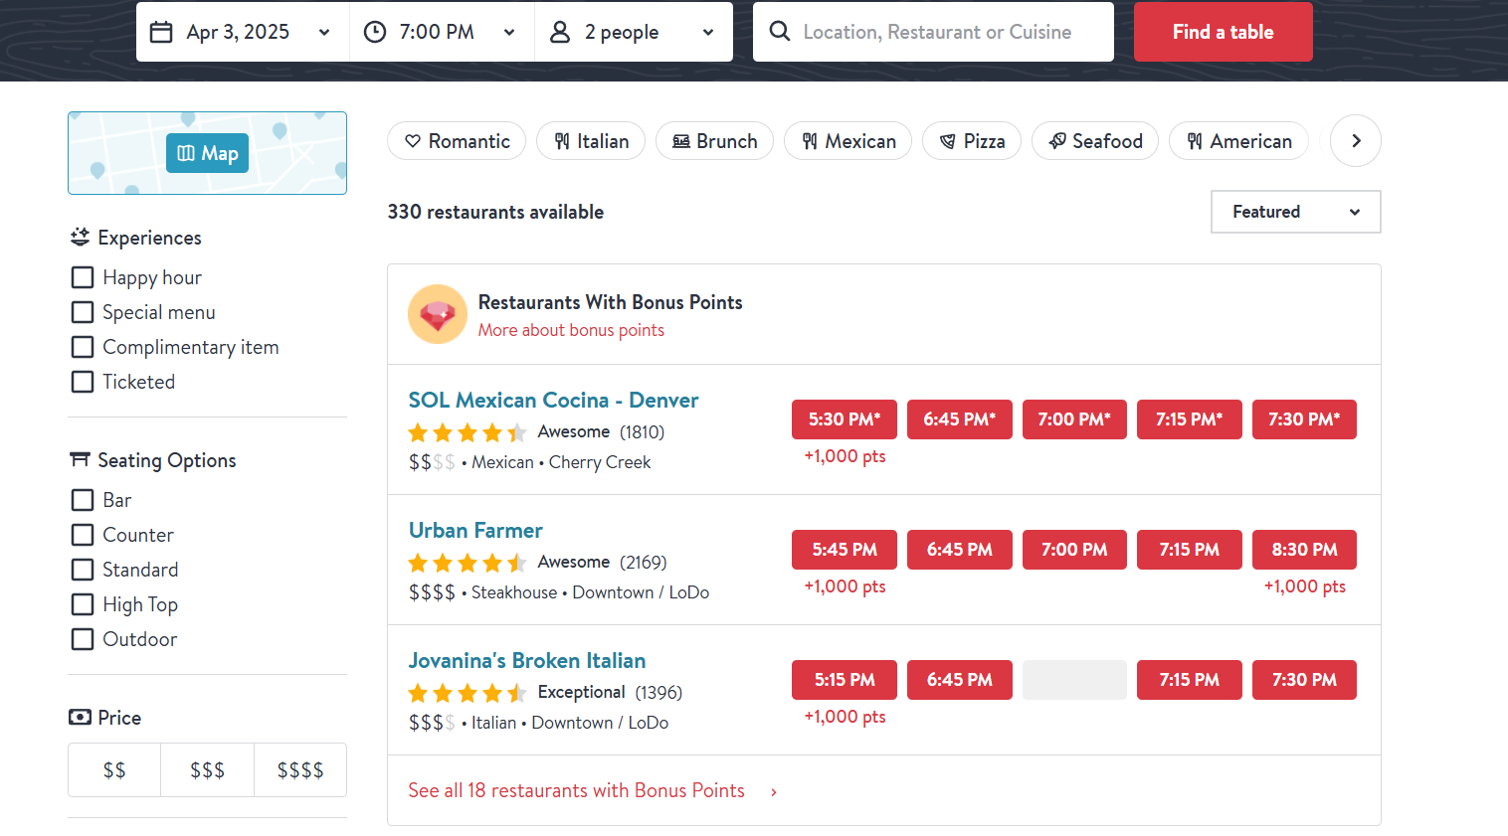This screenshot has width=1508, height=836.
Task: Filter by the Seafood cuisine chip
Action: (x=1095, y=141)
